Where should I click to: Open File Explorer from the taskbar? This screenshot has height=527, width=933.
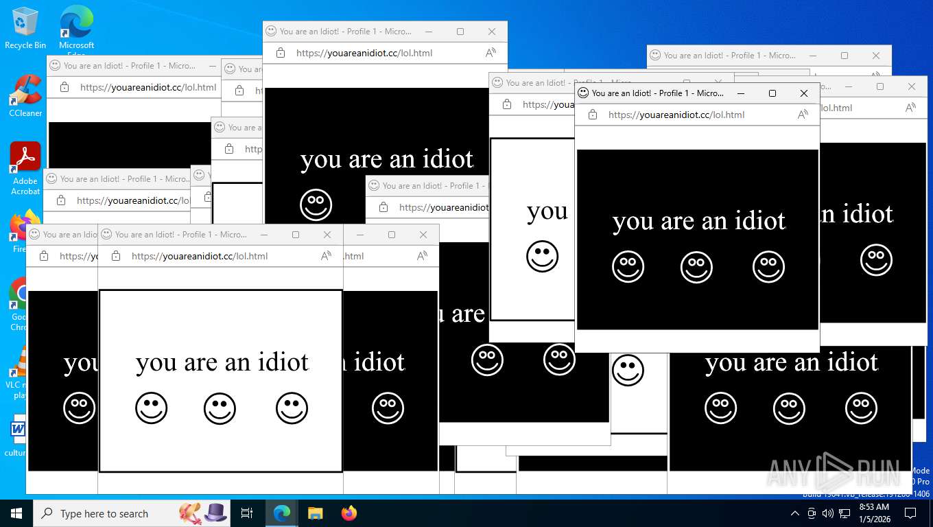(315, 513)
